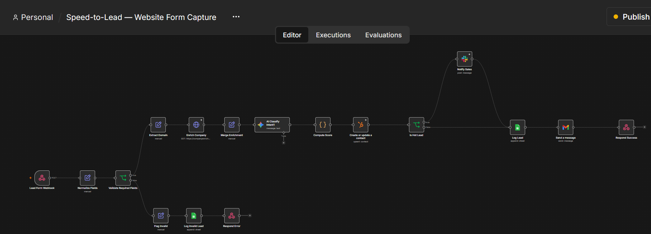Open the Normalize Fields edit node
This screenshot has height=234, width=651.
tap(87, 178)
